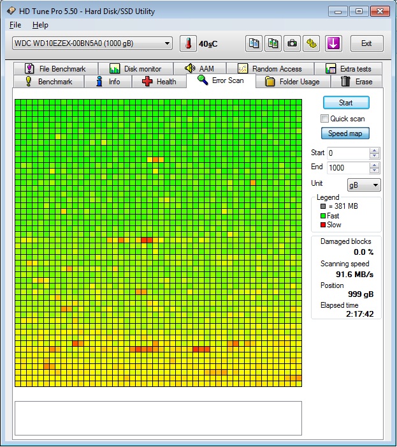
Task: Open the Extra tests tab
Action: coord(348,69)
